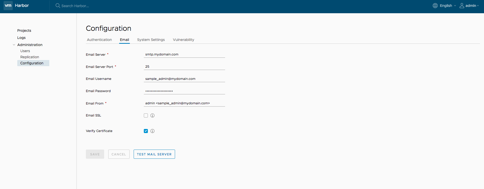Open the Email SSL info tooltip icon

pos(152,115)
